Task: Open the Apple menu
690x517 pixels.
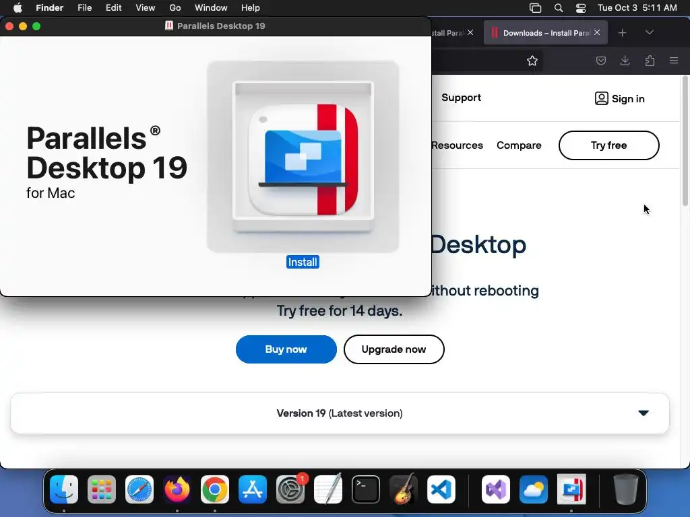Action: click(18, 8)
